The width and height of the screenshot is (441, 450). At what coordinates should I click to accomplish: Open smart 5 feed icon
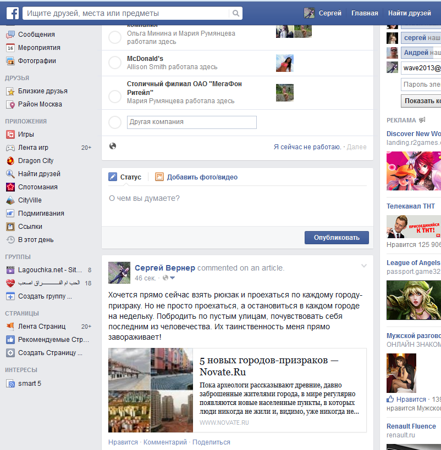pyautogui.click(x=10, y=384)
